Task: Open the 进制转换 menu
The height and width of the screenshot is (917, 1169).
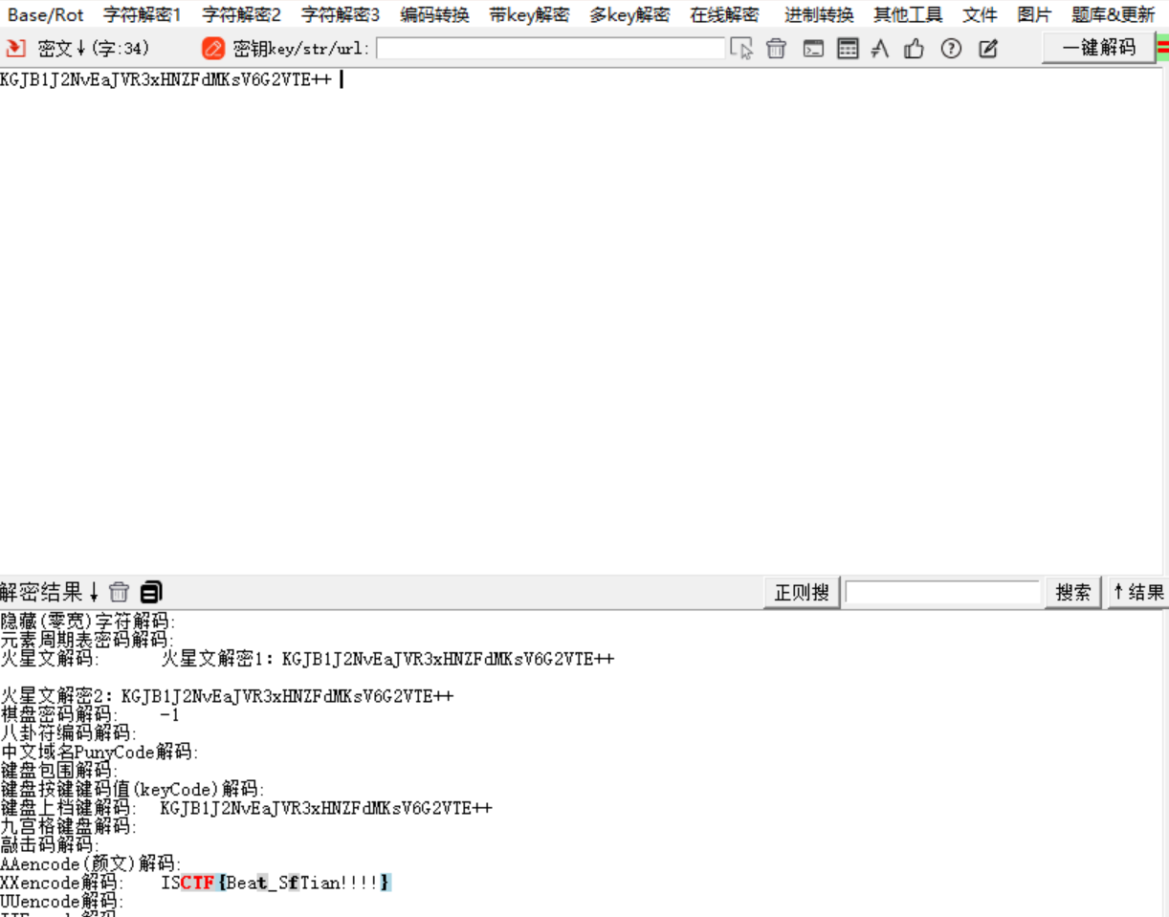Action: 819,15
